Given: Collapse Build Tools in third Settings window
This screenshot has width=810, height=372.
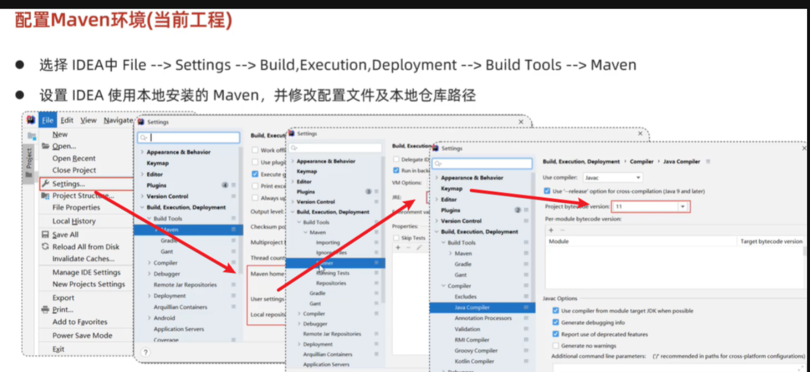Looking at the screenshot, I should tap(444, 243).
